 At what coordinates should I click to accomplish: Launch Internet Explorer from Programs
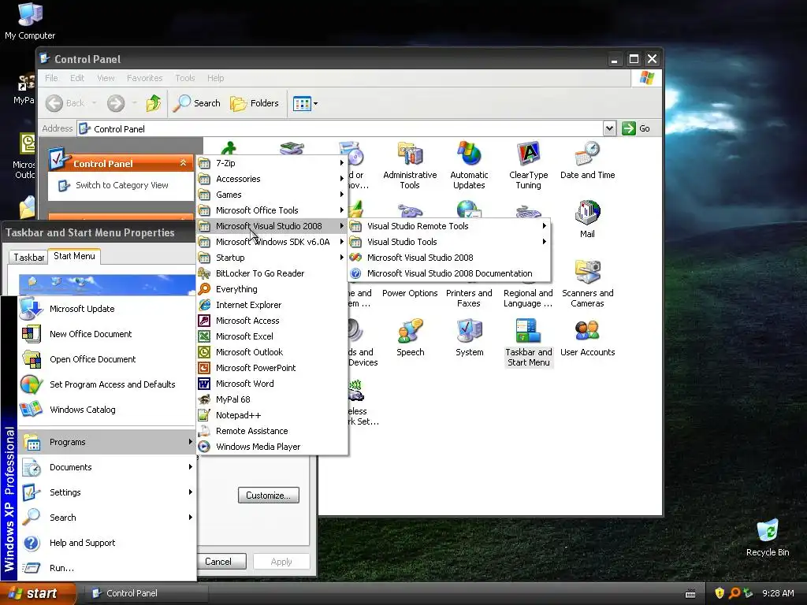pos(272,305)
